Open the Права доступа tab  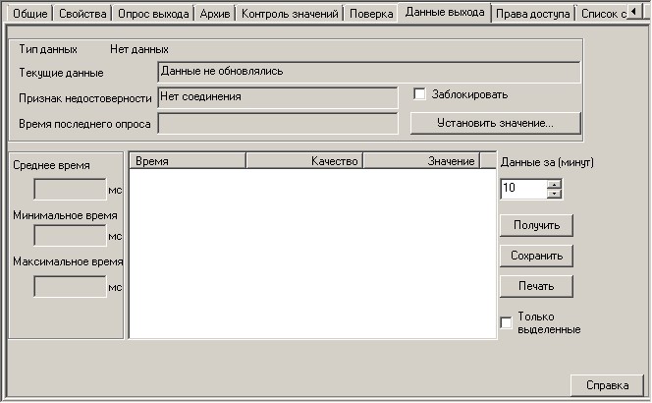pyautogui.click(x=532, y=14)
